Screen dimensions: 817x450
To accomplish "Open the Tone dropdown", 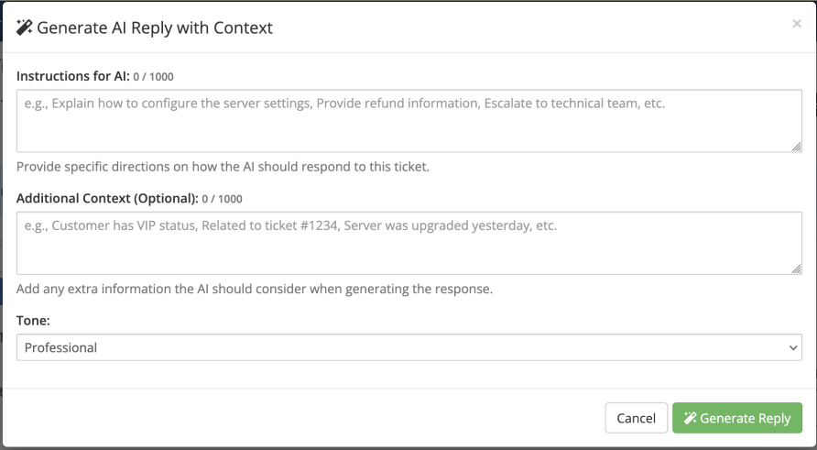I will point(408,347).
